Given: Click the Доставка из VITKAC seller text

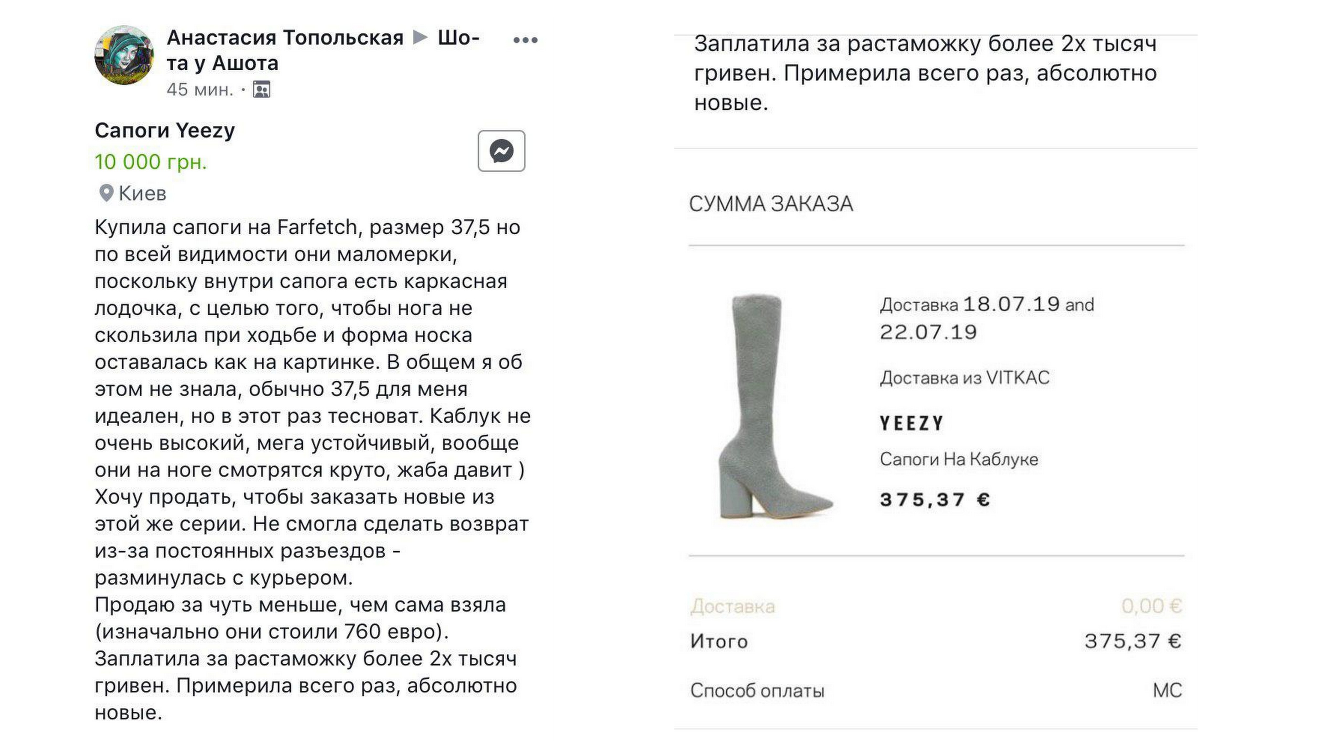Looking at the screenshot, I should point(965,378).
